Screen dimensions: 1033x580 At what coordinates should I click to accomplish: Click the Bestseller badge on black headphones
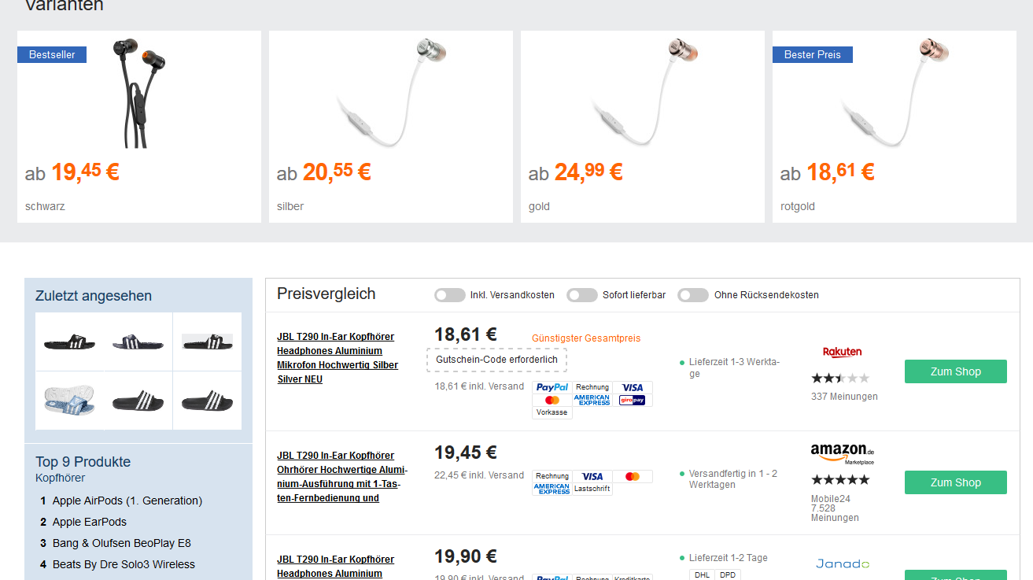[x=52, y=54]
